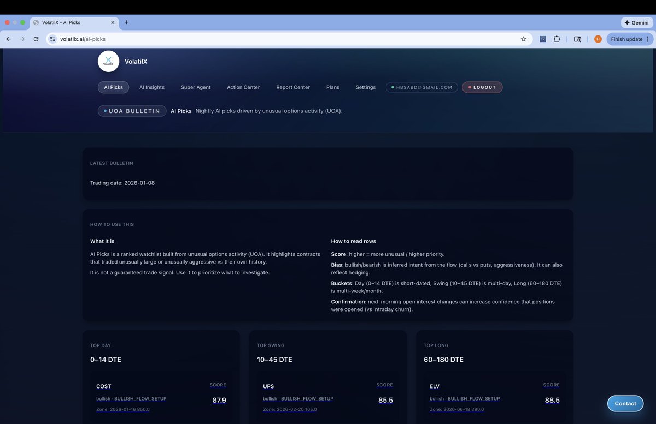Open the tab search icon in the toolbar
656x424 pixels.
pos(577,39)
